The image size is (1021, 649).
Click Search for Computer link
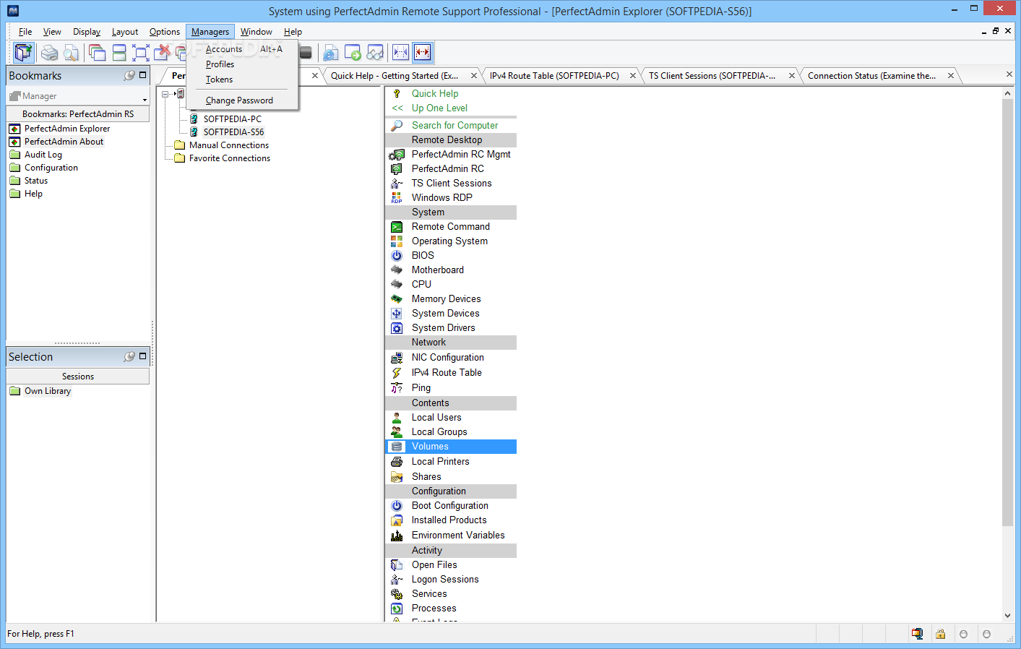point(455,125)
